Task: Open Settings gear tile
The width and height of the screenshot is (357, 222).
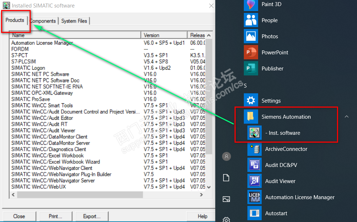Action: pyautogui.click(x=251, y=100)
